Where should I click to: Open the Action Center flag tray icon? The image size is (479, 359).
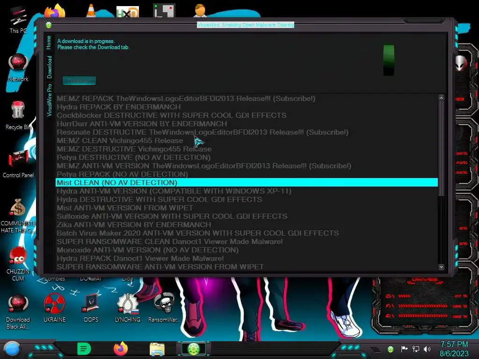click(404, 349)
